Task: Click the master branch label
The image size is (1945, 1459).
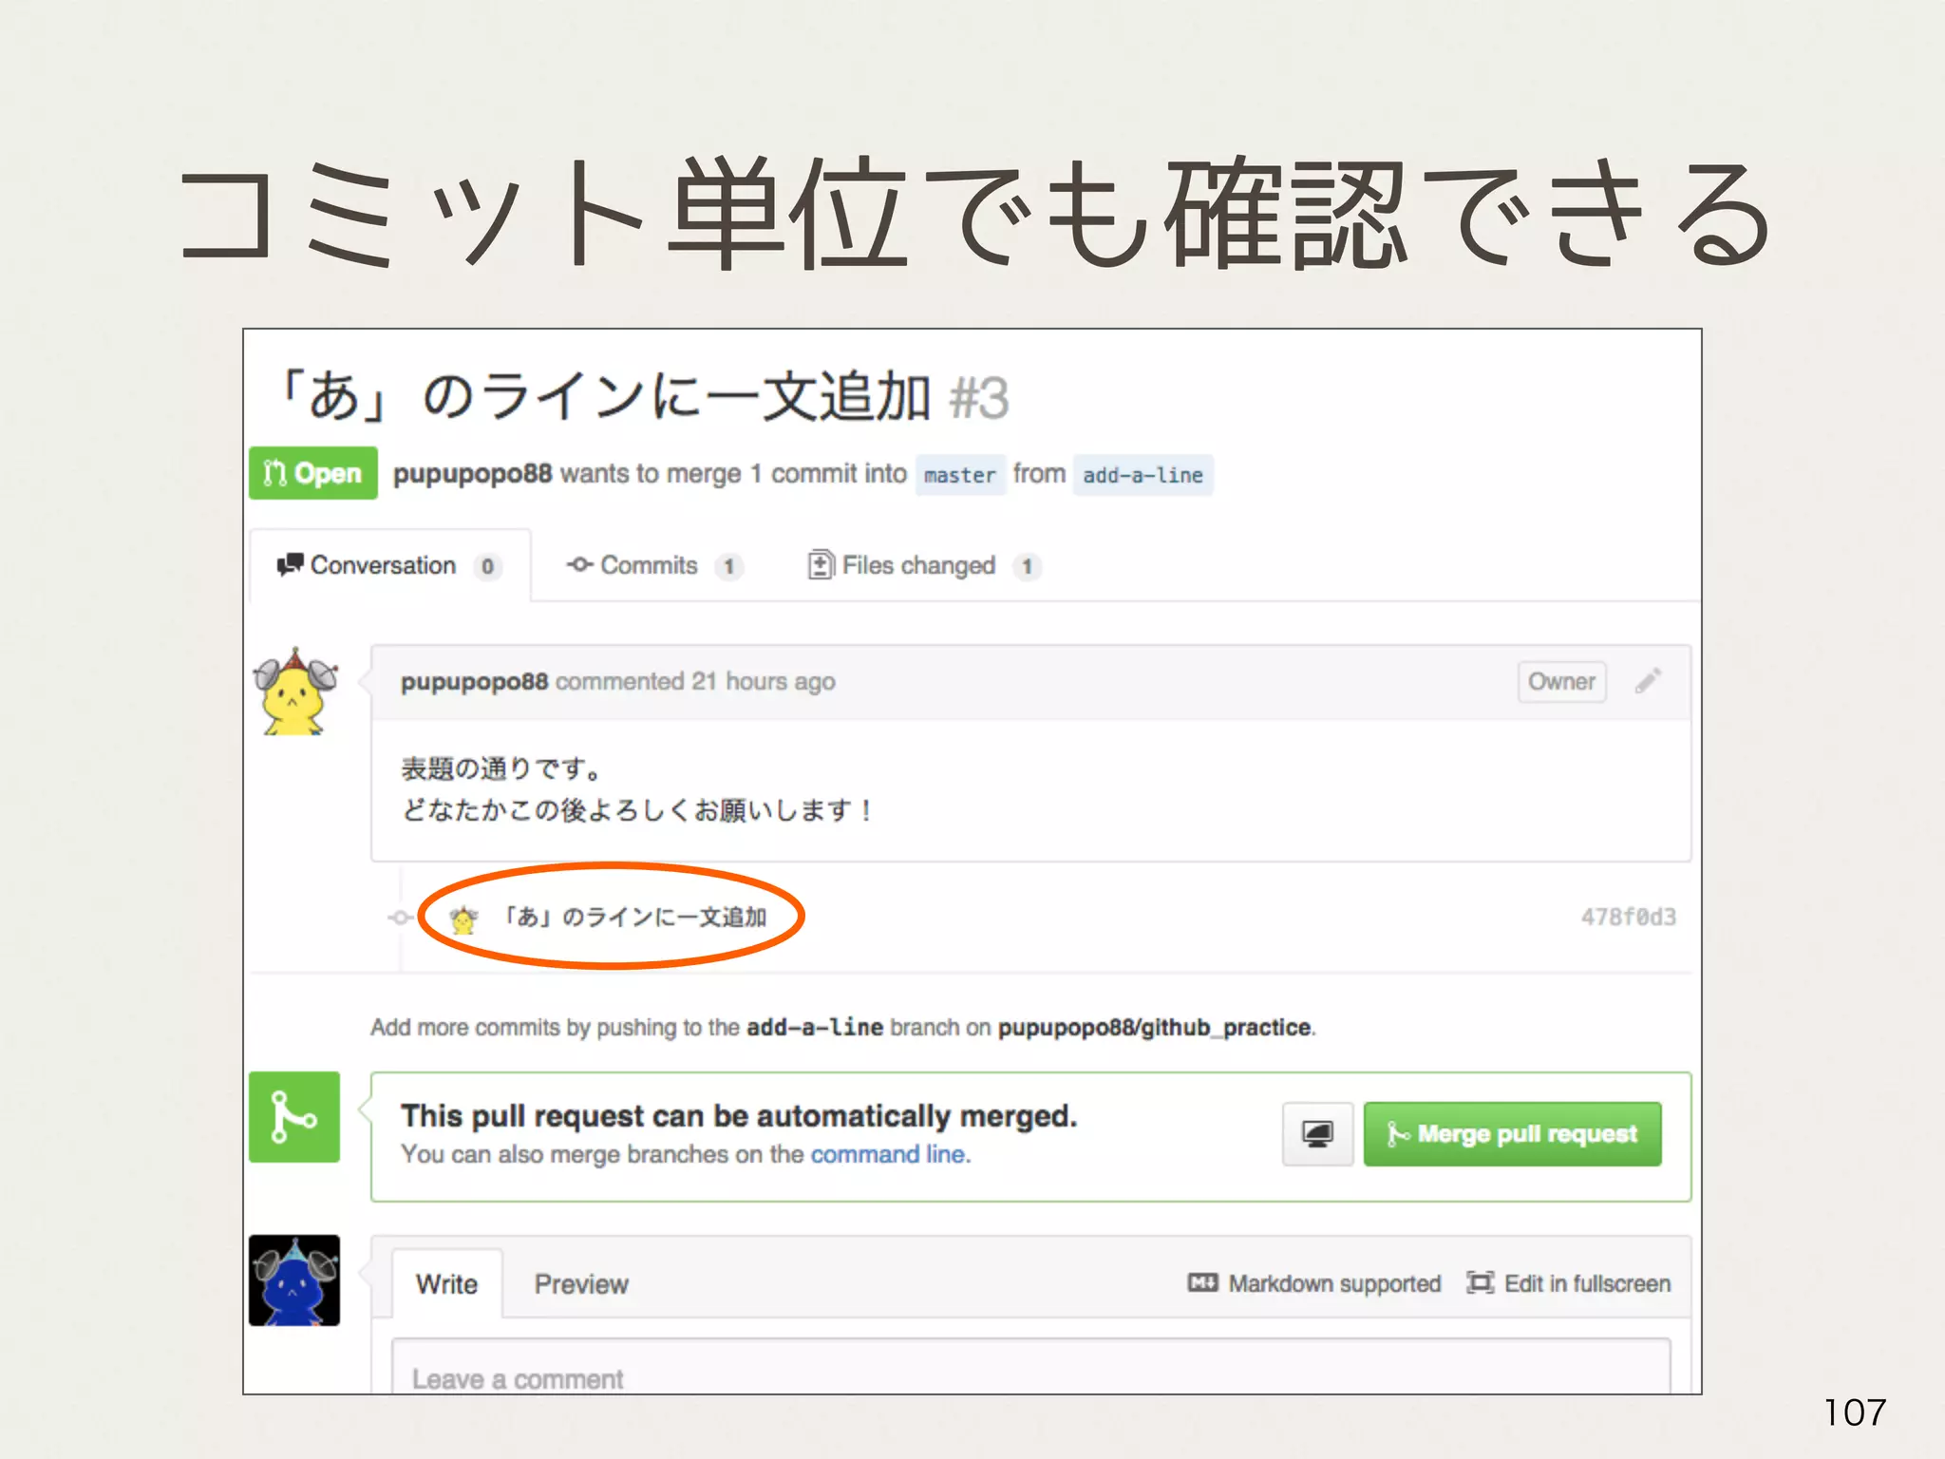Action: pos(959,475)
